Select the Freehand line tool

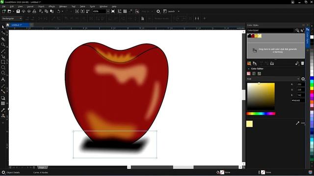click(x=3, y=51)
